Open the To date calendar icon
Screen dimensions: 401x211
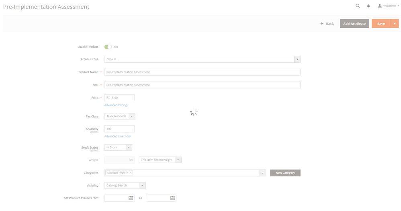coord(172,198)
